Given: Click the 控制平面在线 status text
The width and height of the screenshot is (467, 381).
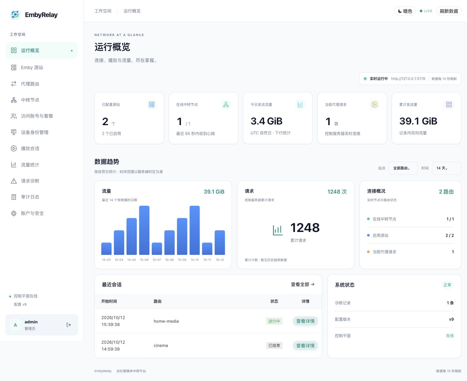Looking at the screenshot, I should click(26, 296).
